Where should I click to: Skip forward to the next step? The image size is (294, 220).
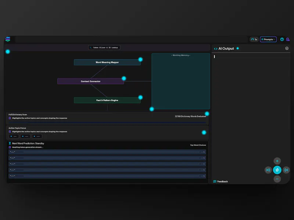286,170
